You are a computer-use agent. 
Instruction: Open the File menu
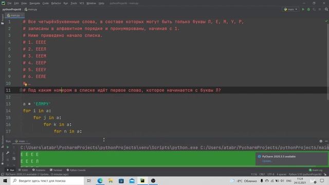tap(9, 4)
